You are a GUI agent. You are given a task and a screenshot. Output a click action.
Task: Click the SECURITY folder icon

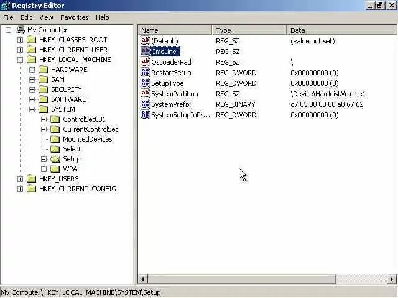[x=44, y=89]
